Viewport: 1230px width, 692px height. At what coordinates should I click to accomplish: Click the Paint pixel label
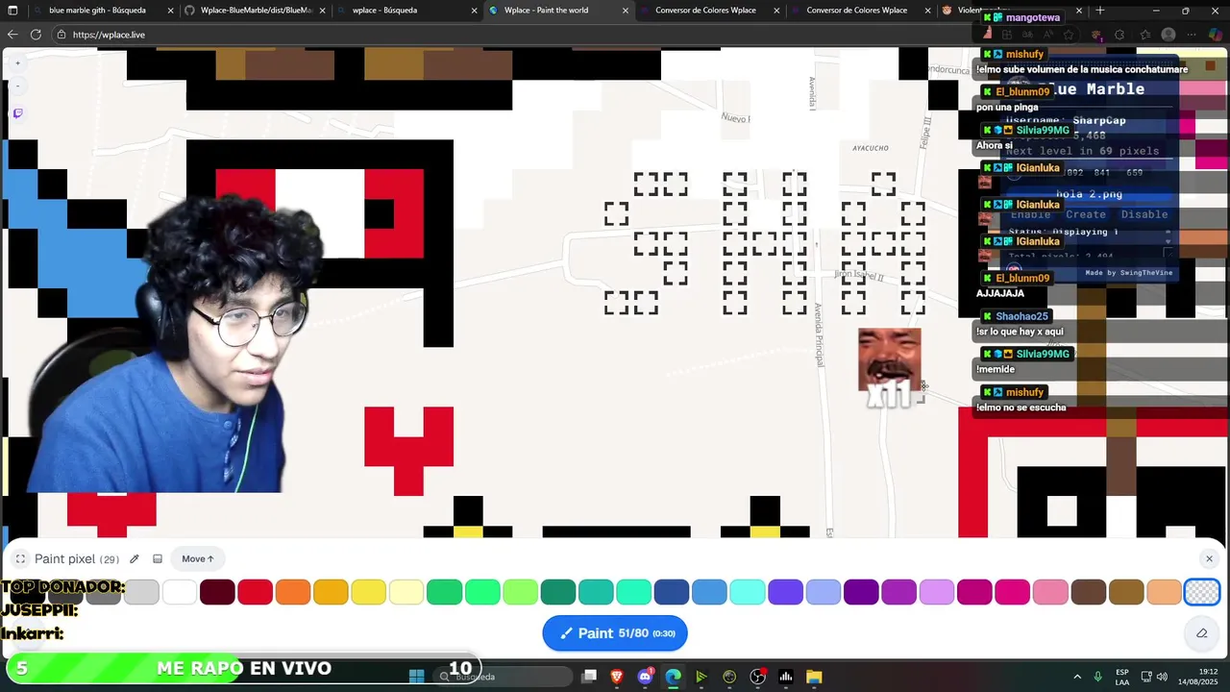(64, 558)
